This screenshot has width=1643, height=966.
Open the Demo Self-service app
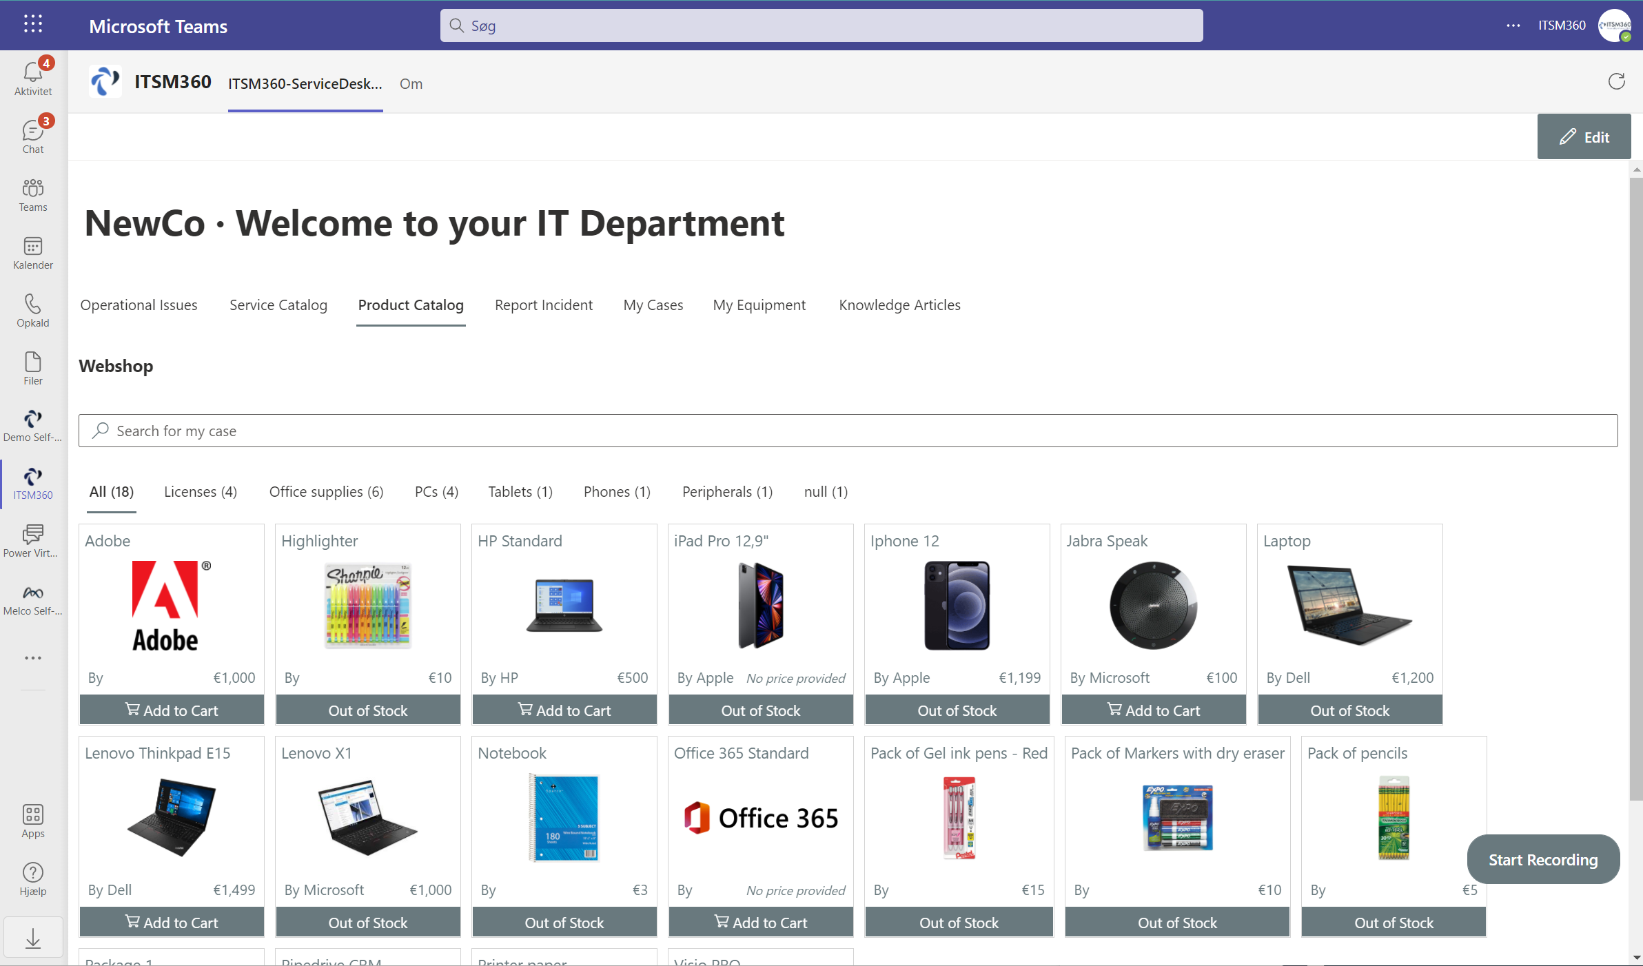[33, 426]
